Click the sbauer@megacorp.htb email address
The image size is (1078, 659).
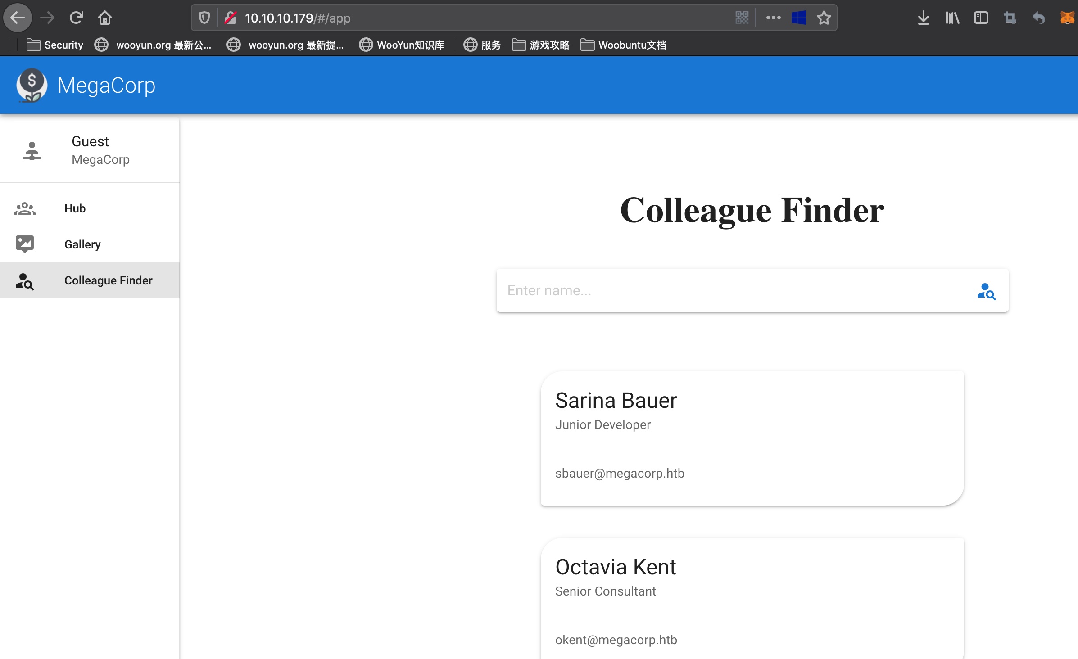(620, 474)
